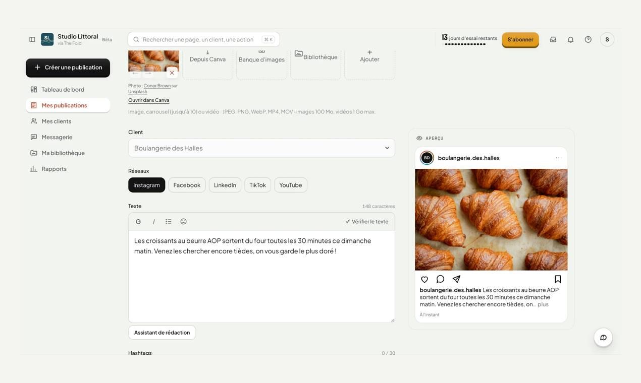Enable the YouTube network chip
The width and height of the screenshot is (641, 383).
291,185
